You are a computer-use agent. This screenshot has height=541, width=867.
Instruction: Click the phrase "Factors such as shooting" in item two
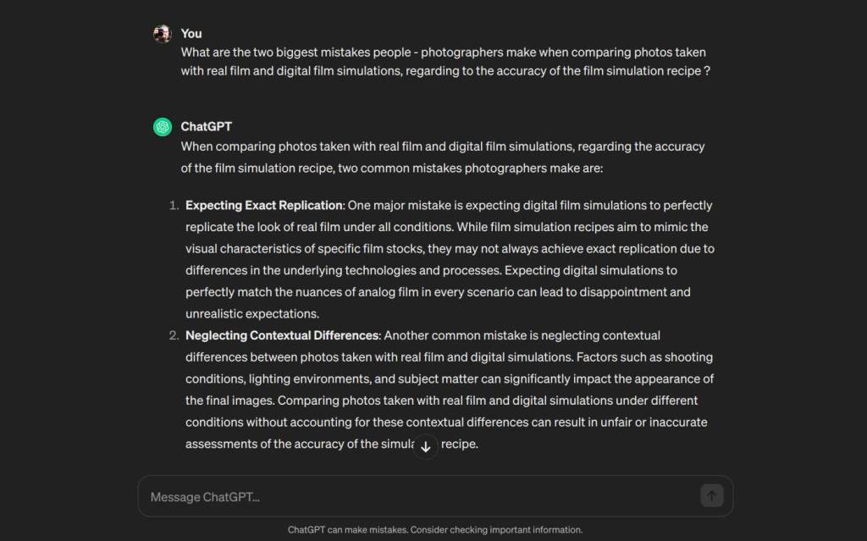click(644, 356)
